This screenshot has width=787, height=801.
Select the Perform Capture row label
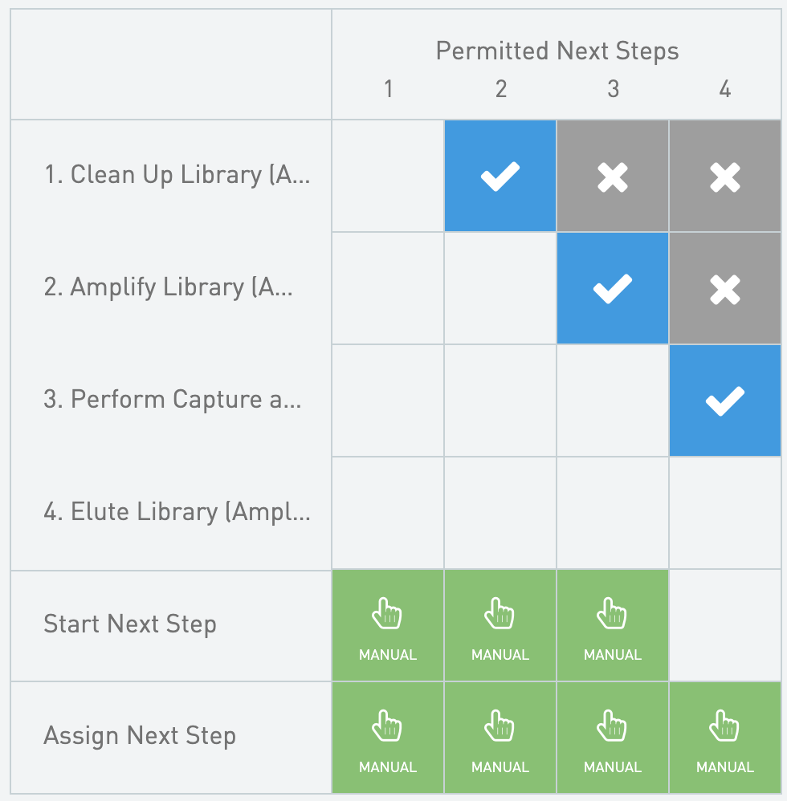[173, 400]
